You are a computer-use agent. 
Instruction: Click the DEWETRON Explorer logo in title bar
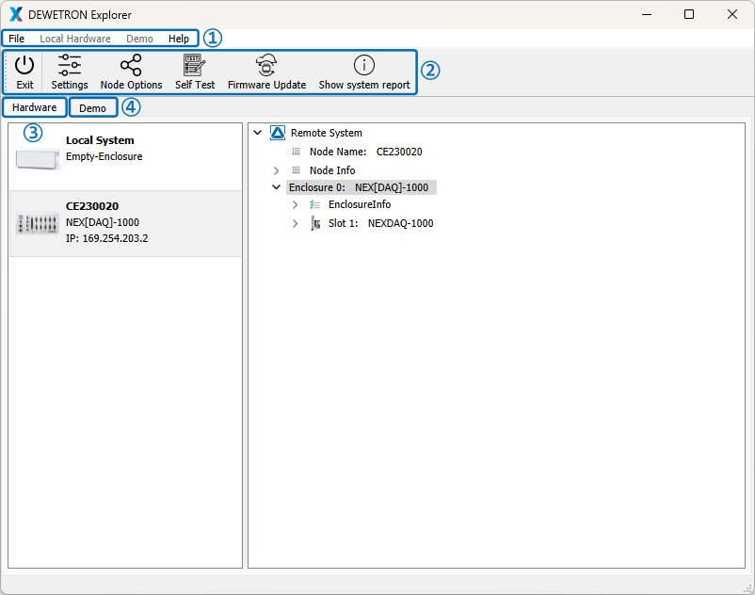(16, 14)
